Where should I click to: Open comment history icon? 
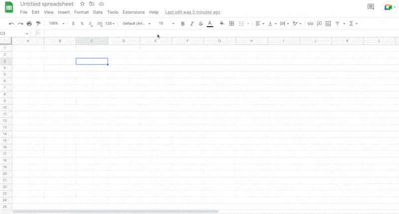[371, 7]
